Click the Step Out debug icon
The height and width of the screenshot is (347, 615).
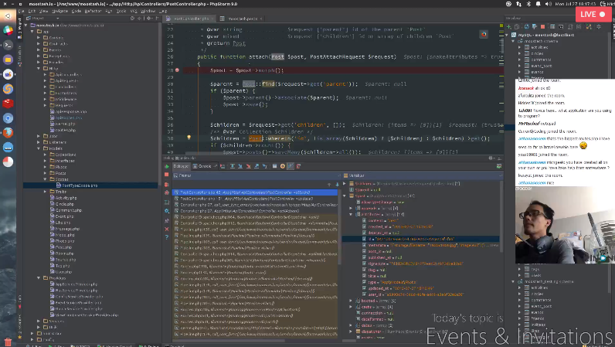point(257,166)
